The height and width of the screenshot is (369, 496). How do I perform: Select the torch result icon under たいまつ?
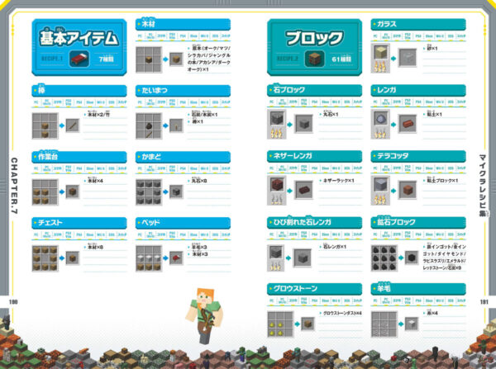coord(176,125)
